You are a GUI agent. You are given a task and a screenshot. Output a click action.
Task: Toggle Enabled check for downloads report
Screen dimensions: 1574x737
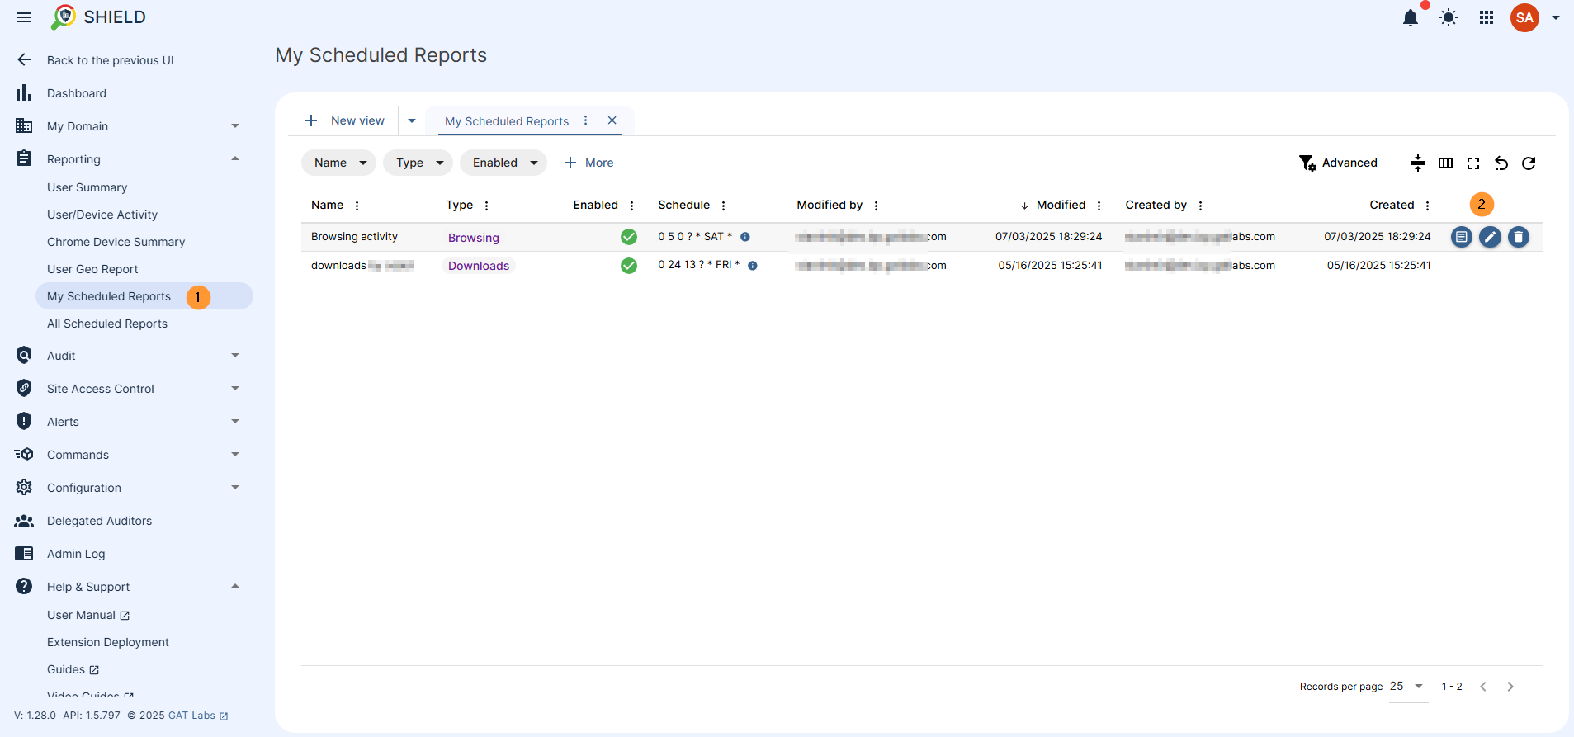(629, 266)
